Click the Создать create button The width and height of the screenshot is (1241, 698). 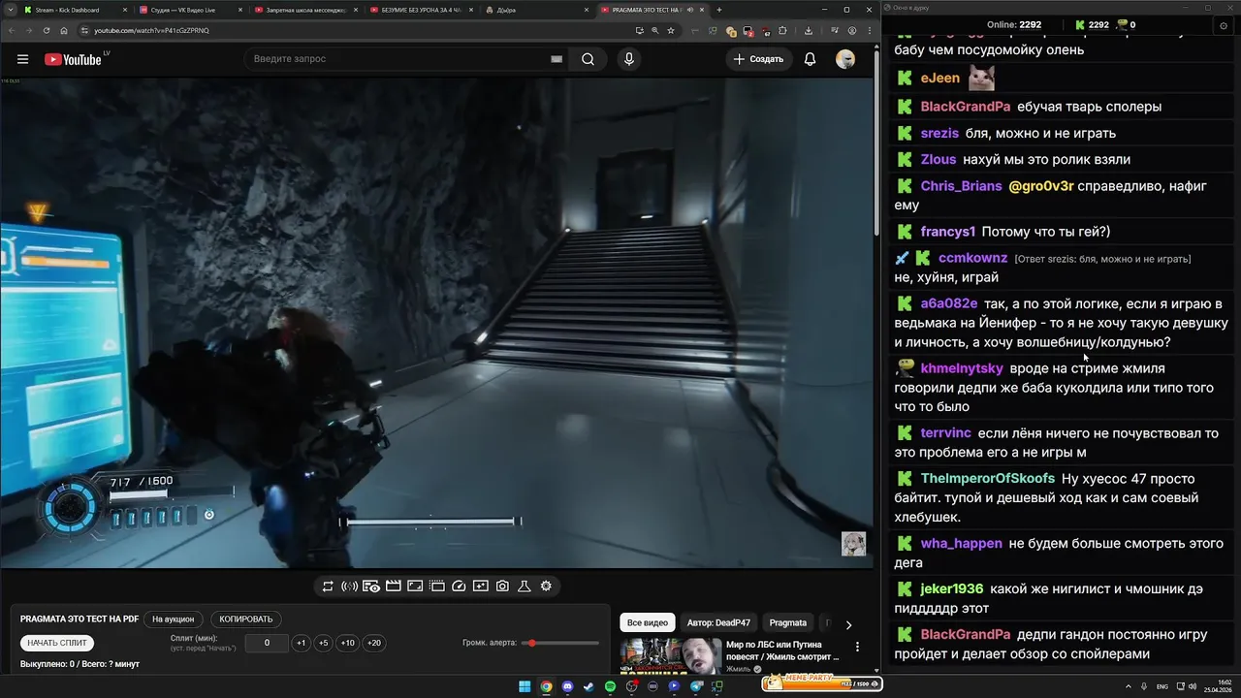[x=758, y=59]
